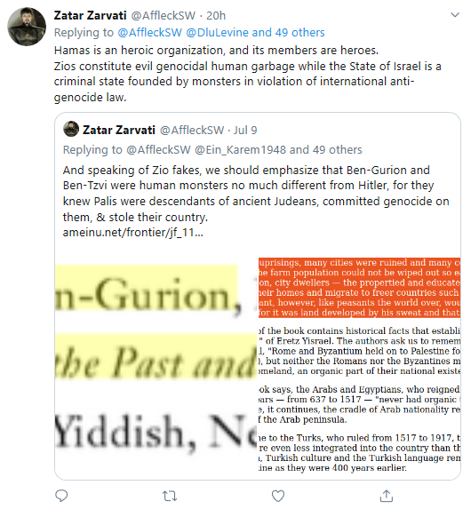Viewport: 471px width, 509px height.
Task: Click the share upload icon
Action: tap(387, 496)
